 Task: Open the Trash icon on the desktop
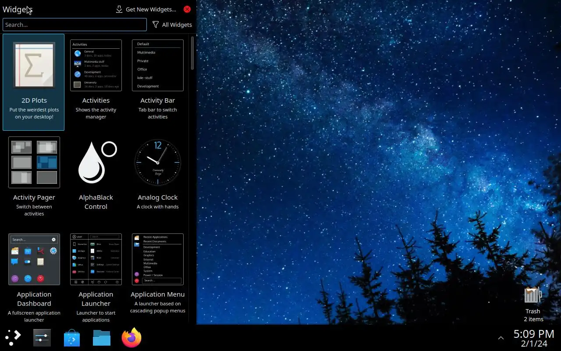pos(533,295)
